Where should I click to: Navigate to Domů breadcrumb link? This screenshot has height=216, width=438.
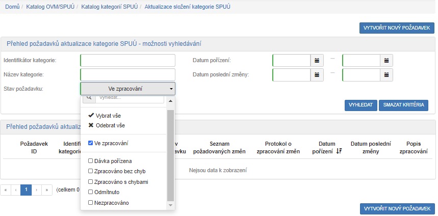[x=12, y=7]
